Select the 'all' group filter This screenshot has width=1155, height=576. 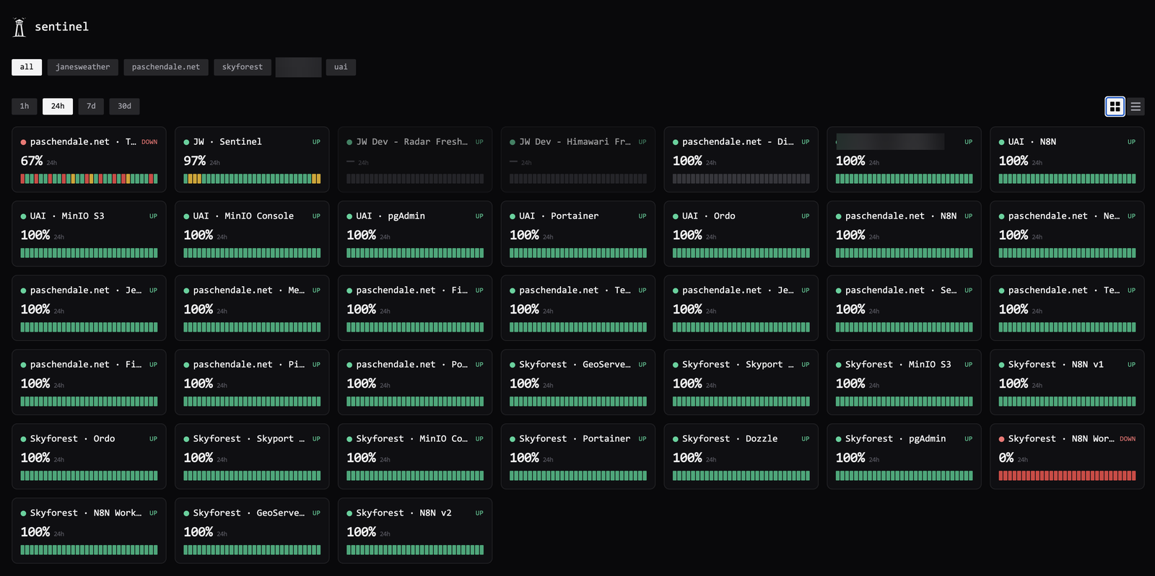pos(27,67)
